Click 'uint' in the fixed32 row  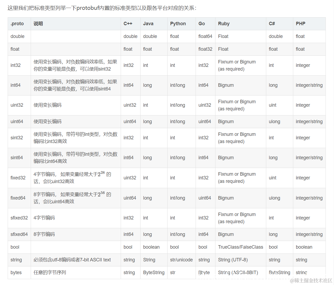pos(273,178)
